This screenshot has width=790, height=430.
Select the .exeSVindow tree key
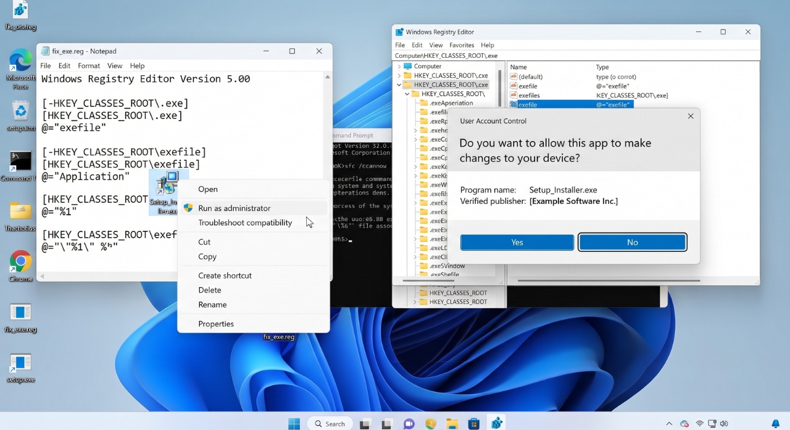click(x=447, y=266)
